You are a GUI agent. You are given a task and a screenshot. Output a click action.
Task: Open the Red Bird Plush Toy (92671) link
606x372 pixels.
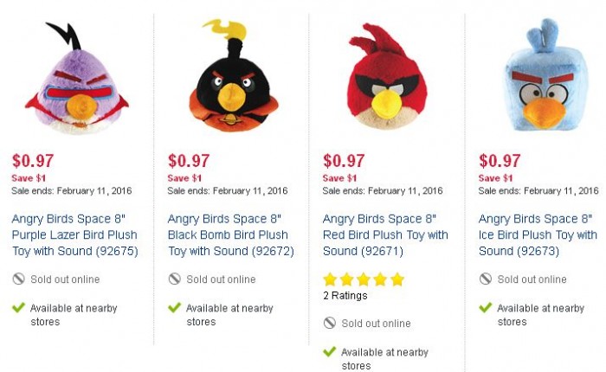pyautogui.click(x=385, y=234)
